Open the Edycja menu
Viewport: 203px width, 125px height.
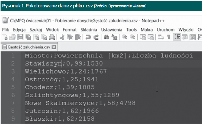pos(19,30)
